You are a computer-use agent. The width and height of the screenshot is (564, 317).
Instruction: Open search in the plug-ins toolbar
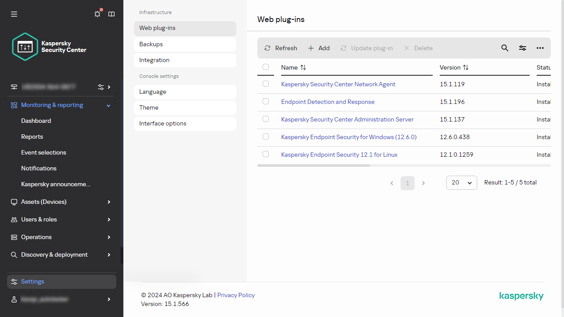coord(505,48)
